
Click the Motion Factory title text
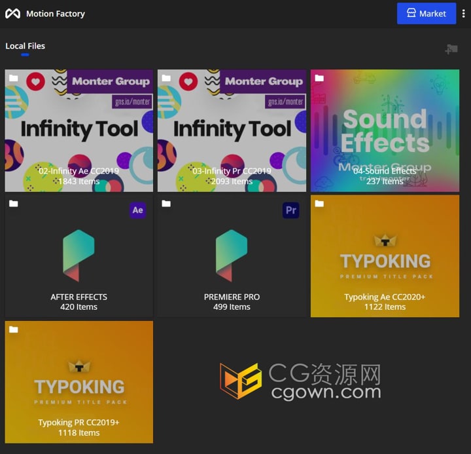[x=56, y=14]
